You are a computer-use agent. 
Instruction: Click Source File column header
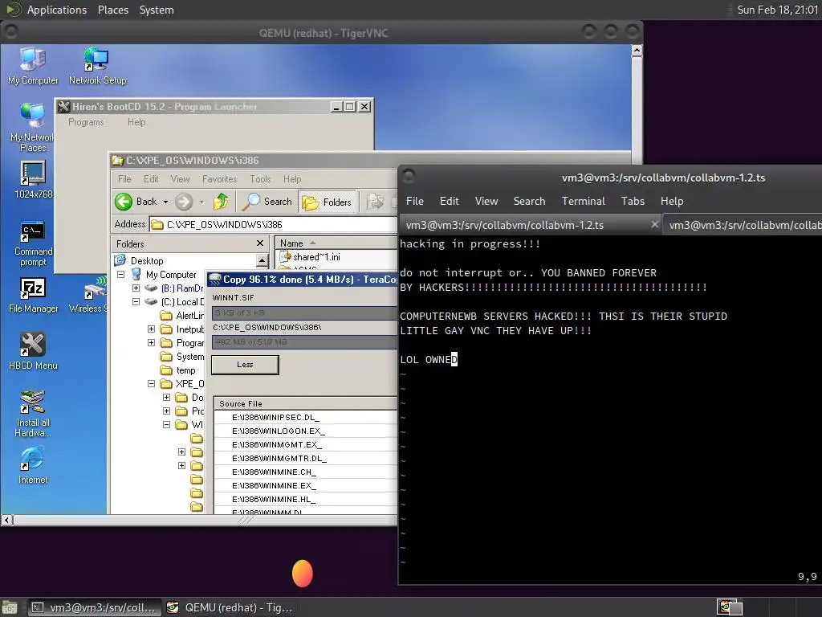(306, 403)
